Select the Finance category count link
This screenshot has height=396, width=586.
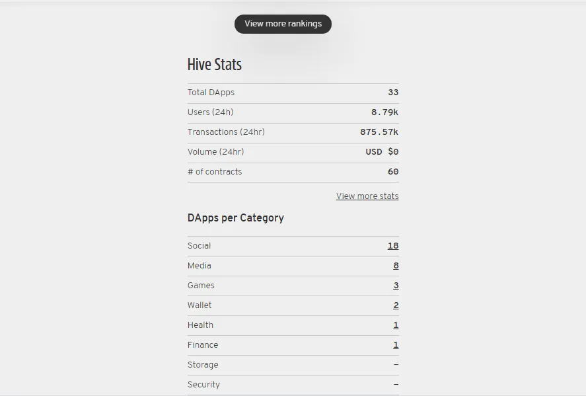pyautogui.click(x=396, y=345)
